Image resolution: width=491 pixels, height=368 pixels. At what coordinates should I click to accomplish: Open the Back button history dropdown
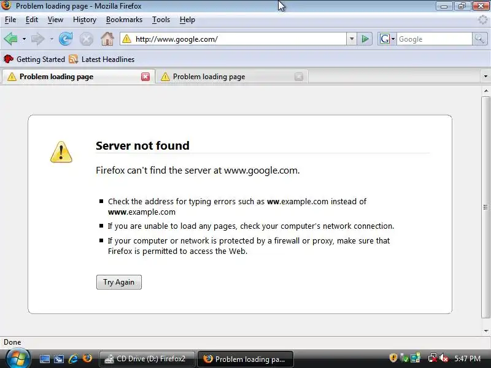pos(24,39)
